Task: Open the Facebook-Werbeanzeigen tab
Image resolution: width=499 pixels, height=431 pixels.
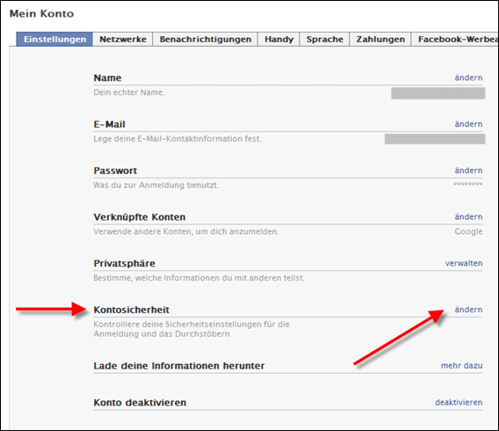Action: pyautogui.click(x=455, y=40)
